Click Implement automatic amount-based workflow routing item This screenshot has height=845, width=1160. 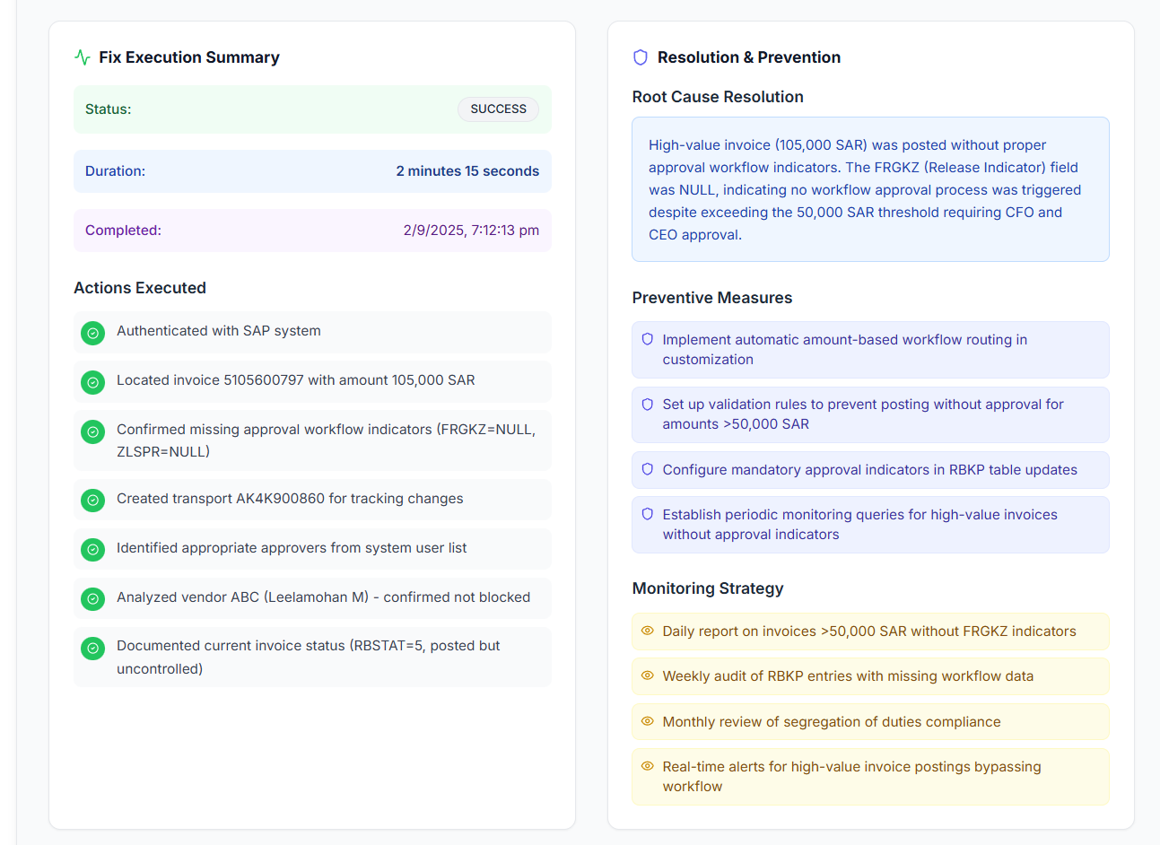coord(844,350)
